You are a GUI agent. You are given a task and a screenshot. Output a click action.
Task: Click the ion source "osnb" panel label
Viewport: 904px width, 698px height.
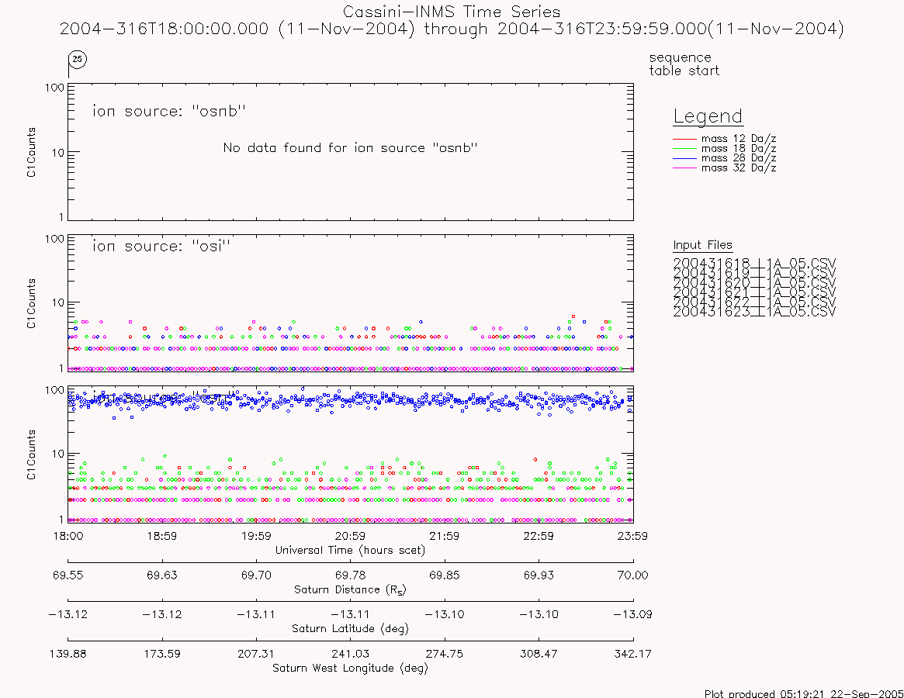coord(169,111)
